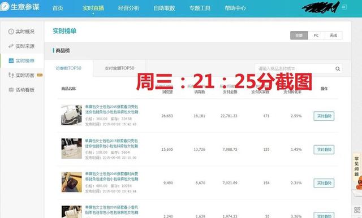Click the QR code icon at right edge

[x=357, y=210]
